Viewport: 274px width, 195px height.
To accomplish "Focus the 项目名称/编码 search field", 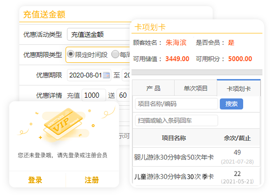I will [x=176, y=104].
